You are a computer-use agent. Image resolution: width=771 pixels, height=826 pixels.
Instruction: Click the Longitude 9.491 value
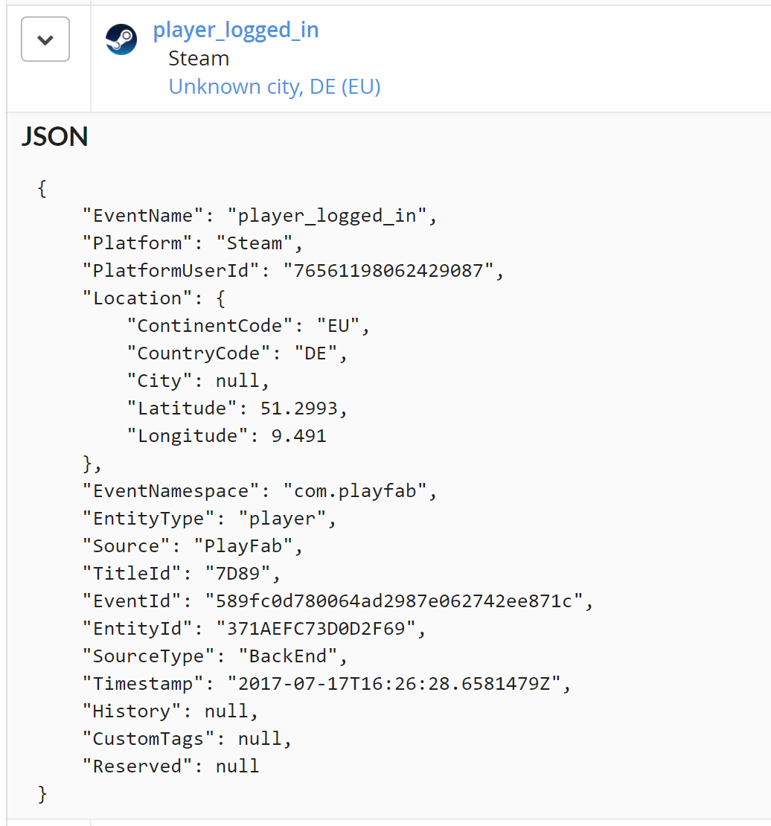299,435
